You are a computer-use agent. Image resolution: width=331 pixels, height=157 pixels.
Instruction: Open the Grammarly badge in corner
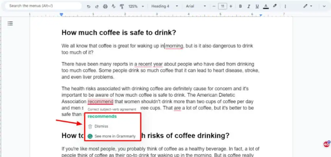[326, 144]
